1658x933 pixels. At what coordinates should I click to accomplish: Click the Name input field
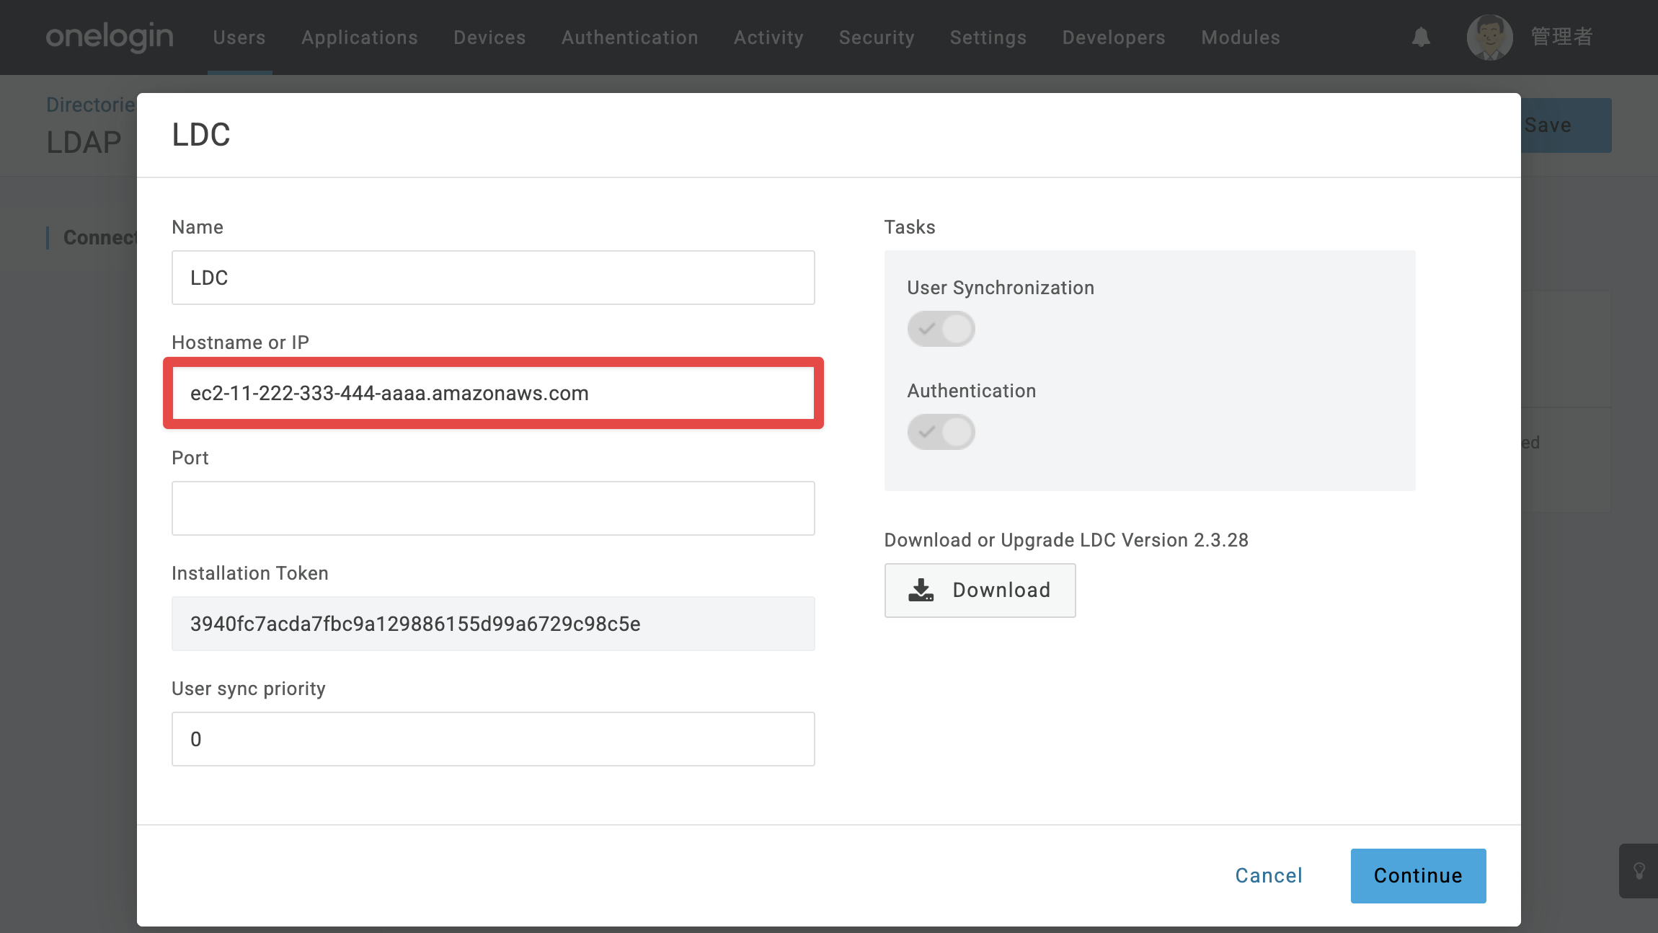point(493,278)
